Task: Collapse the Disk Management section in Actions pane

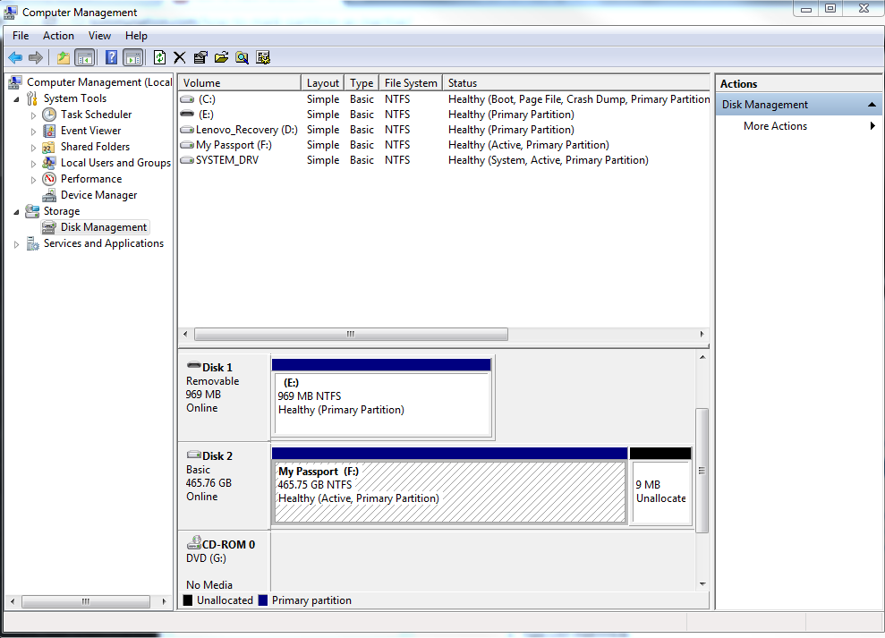Action: pos(871,103)
